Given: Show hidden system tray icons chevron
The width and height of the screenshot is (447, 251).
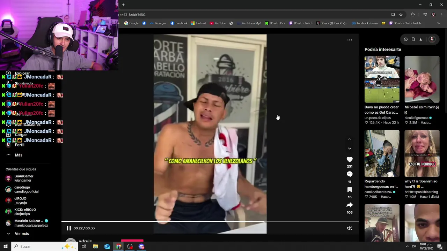Looking at the screenshot, I should point(407,246).
